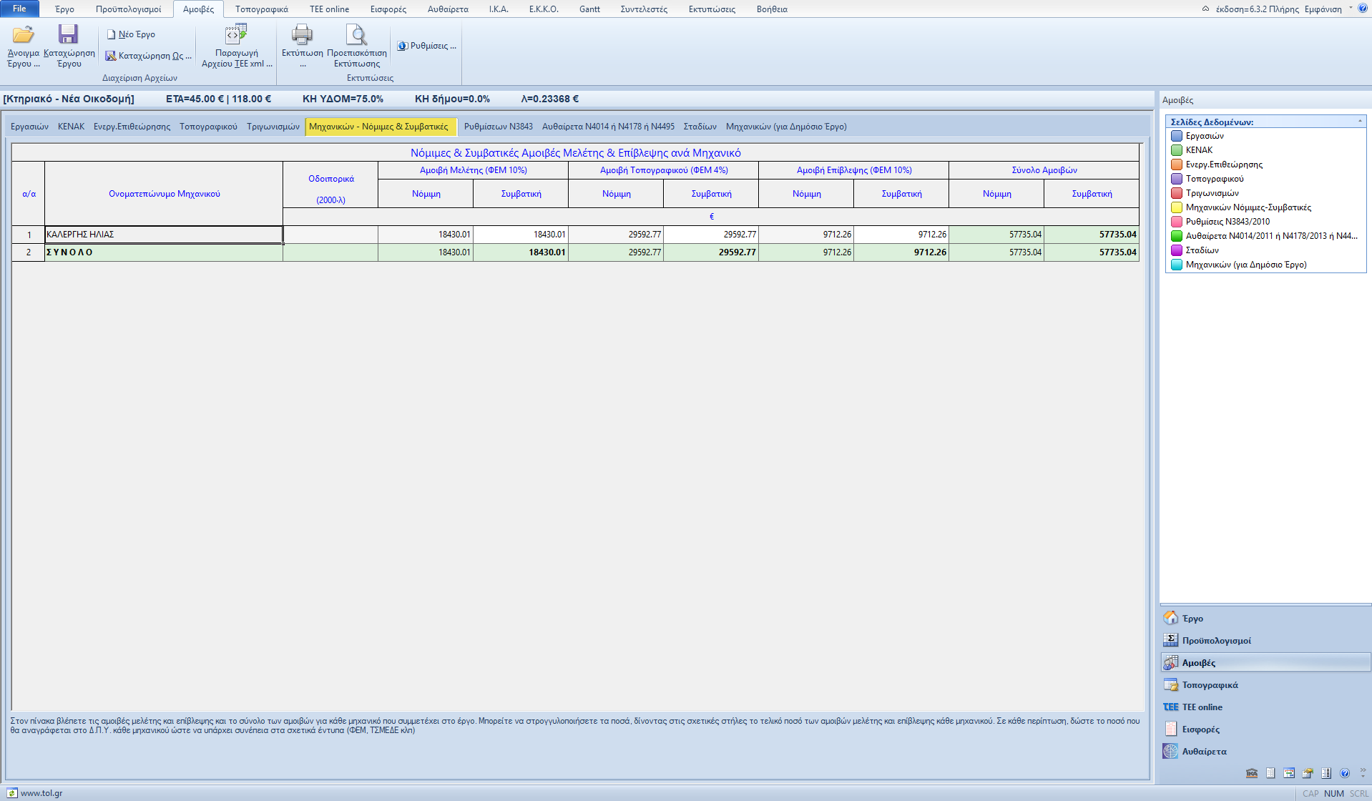Expand navigation pane overflow chevron
The image size is (1372, 801).
point(1363,772)
